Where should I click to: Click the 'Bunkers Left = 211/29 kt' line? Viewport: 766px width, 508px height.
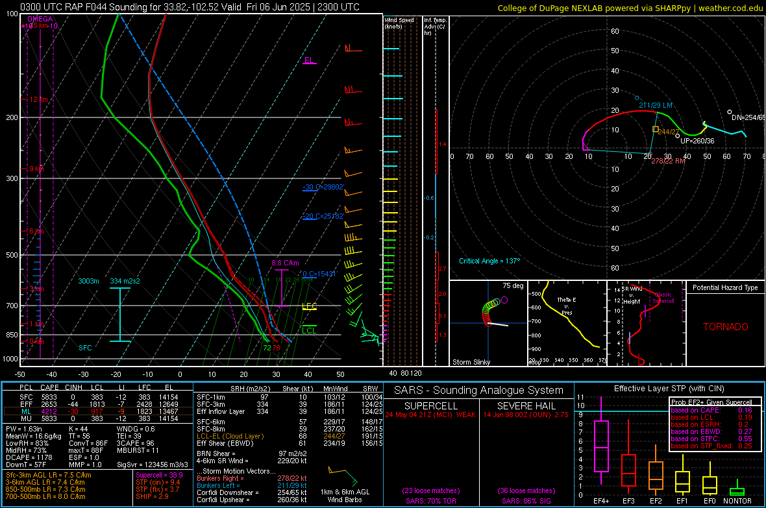[252, 485]
